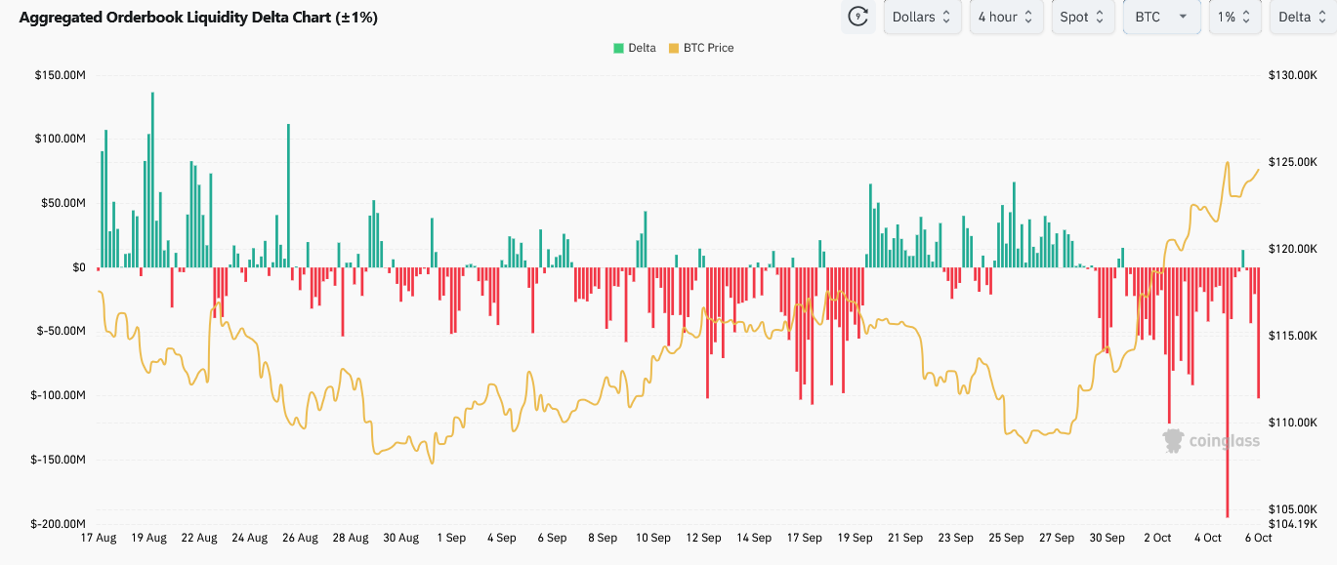The height and width of the screenshot is (565, 1337).
Task: Click the $110.00K right axis label
Action: (1292, 423)
